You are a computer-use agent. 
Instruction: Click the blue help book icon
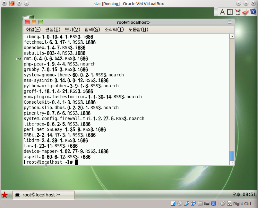pos(253,12)
